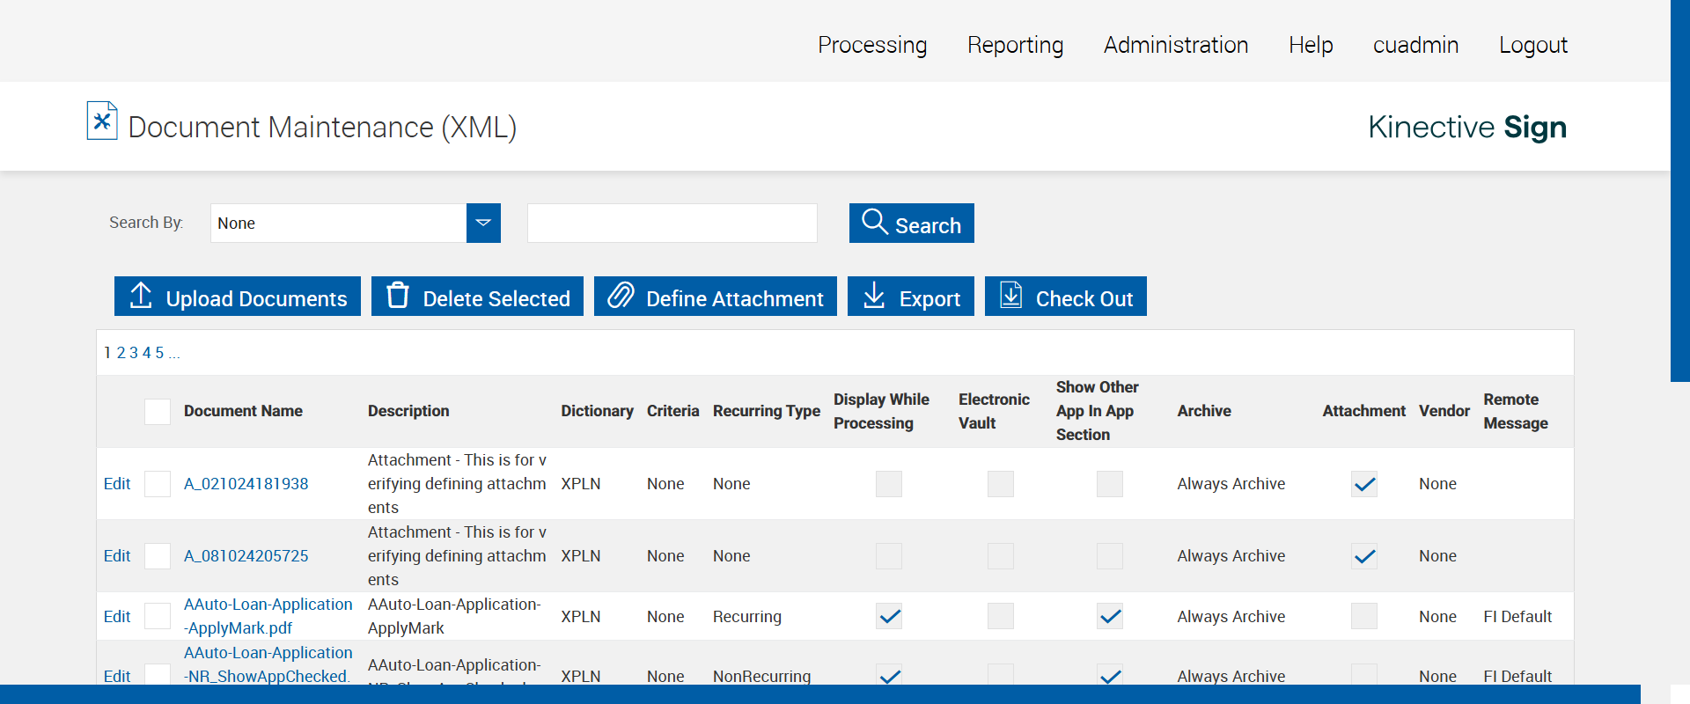The image size is (1690, 704).
Task: Click the Archive column header
Action: tap(1204, 411)
